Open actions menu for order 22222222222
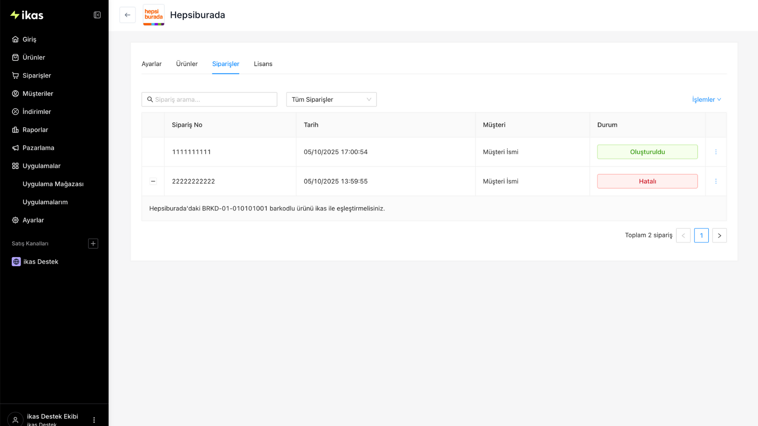This screenshot has width=758, height=426. pos(716,181)
